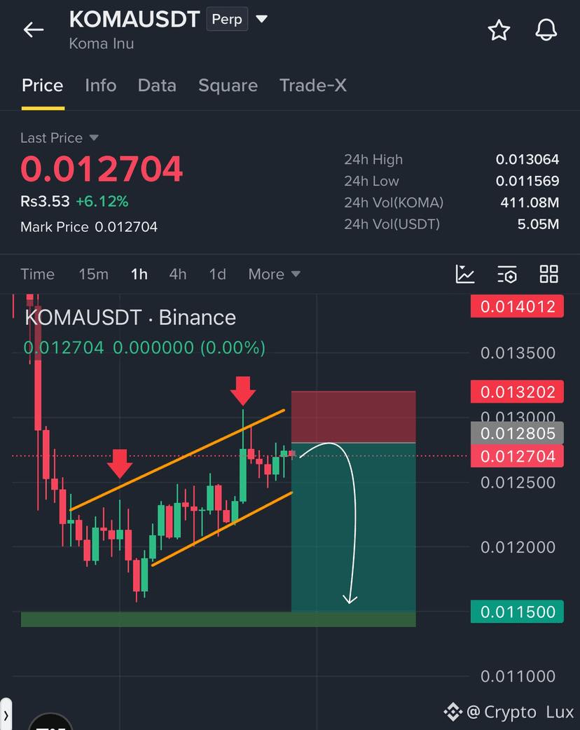Tap the Perp contract badge

pos(227,19)
